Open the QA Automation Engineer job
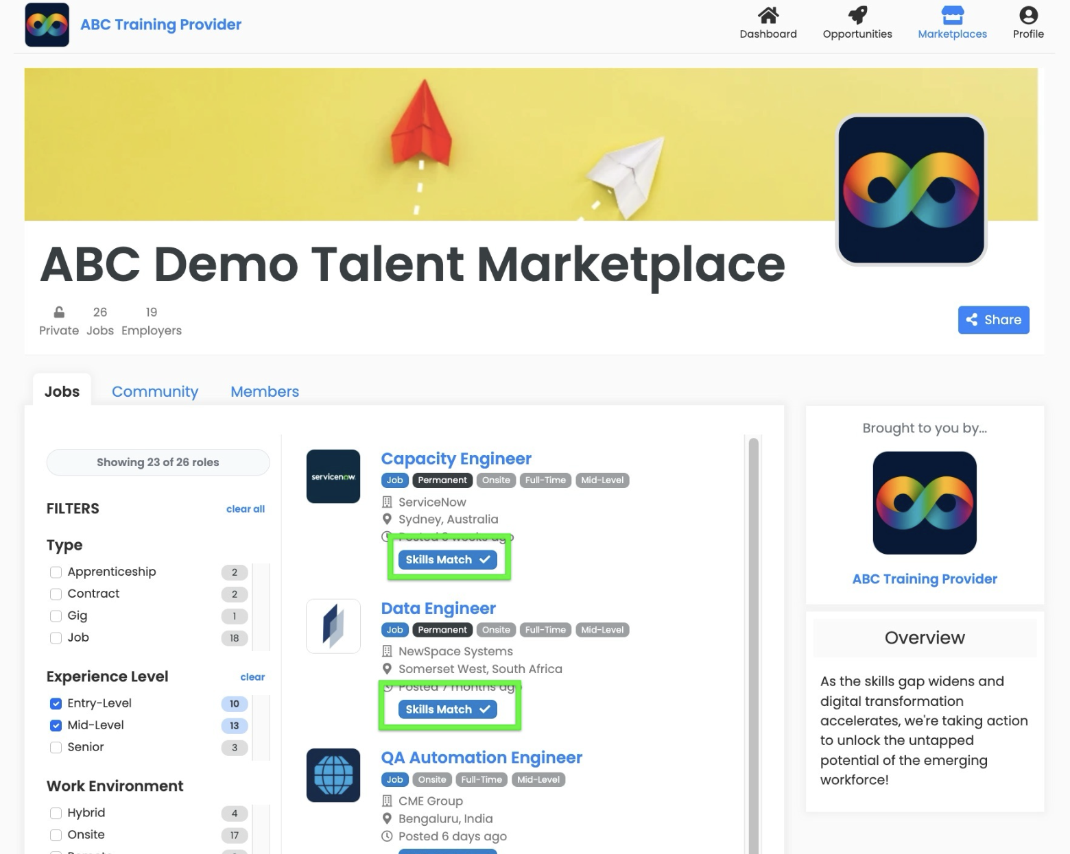The height and width of the screenshot is (854, 1070). [481, 757]
